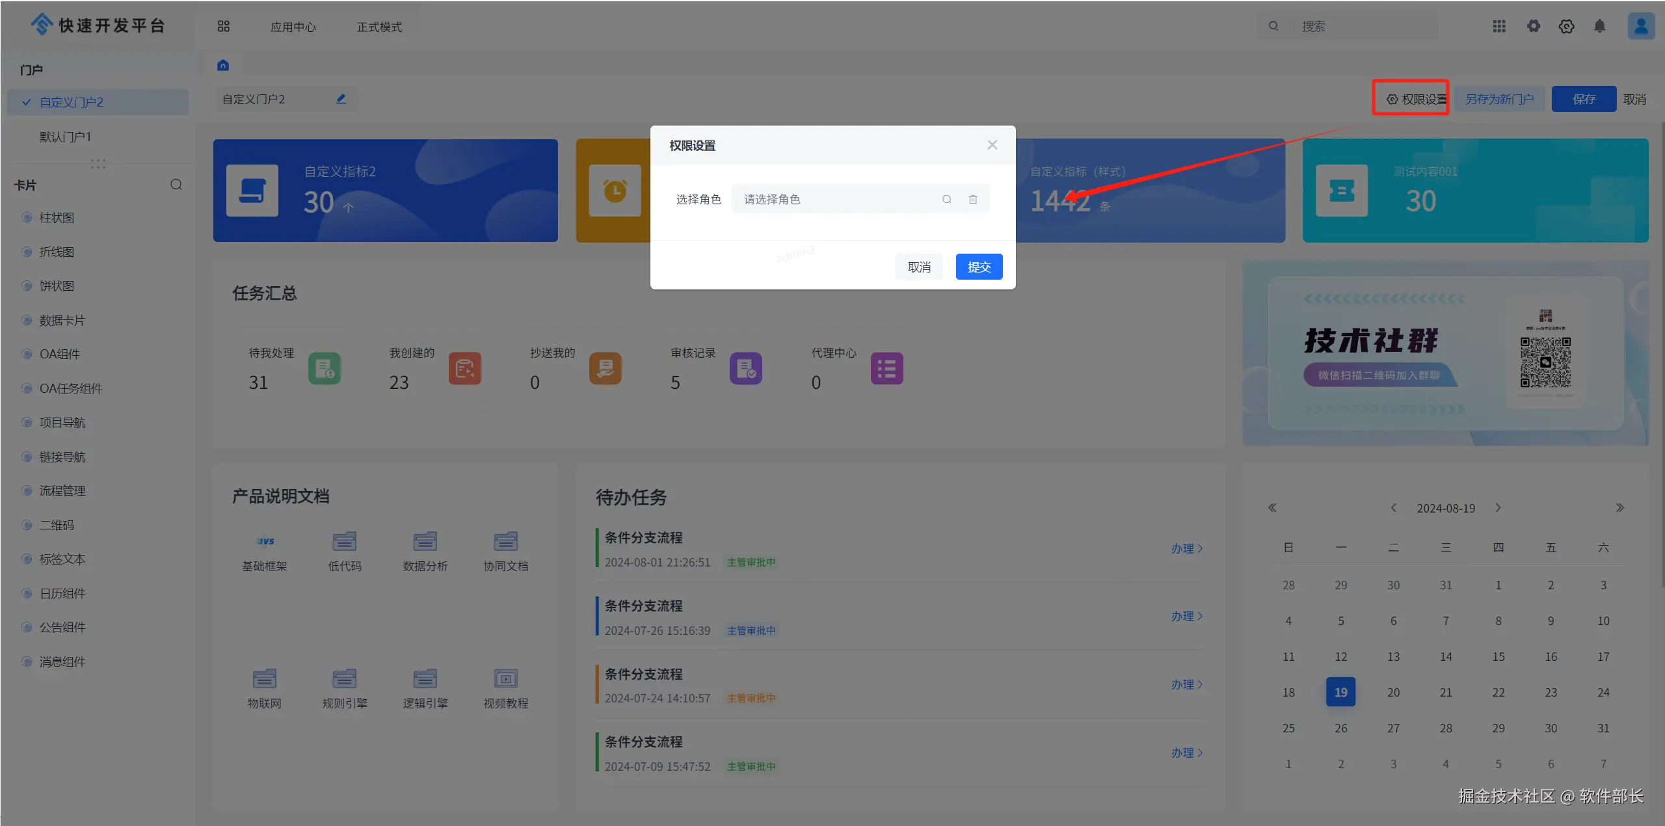Select 默认门户1 in portal list
Viewport: 1665px width, 826px height.
[65, 137]
